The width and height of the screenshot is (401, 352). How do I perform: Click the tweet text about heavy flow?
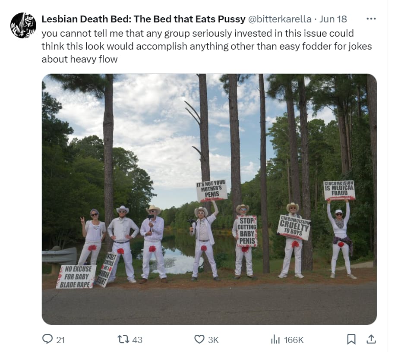pyautogui.click(x=207, y=46)
